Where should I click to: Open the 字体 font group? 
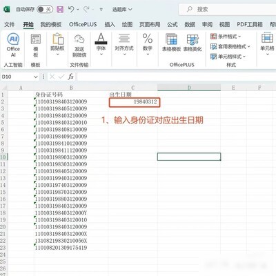(101, 44)
